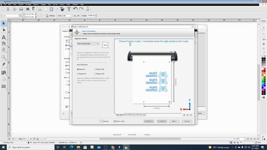Open Microsoft Edge from taskbar
Viewport: 267px width, 150px height.
pyautogui.click(x=71, y=147)
